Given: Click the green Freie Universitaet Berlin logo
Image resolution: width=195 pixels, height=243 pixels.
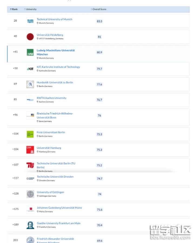Looking at the screenshot, I should 30,134.
